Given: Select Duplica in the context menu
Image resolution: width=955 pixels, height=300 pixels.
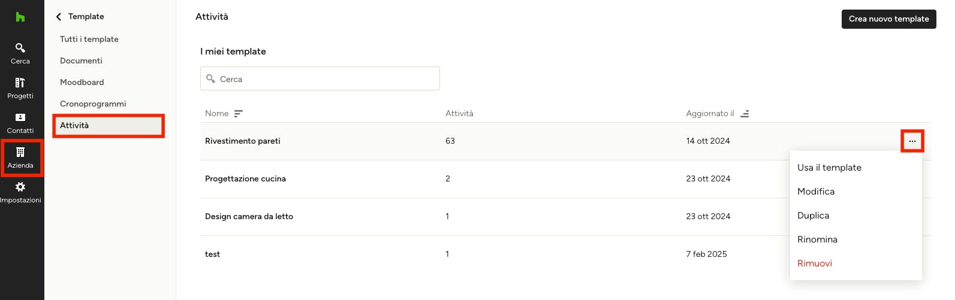Looking at the screenshot, I should tap(814, 216).
